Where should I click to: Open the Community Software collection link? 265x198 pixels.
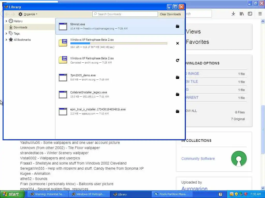198,159
